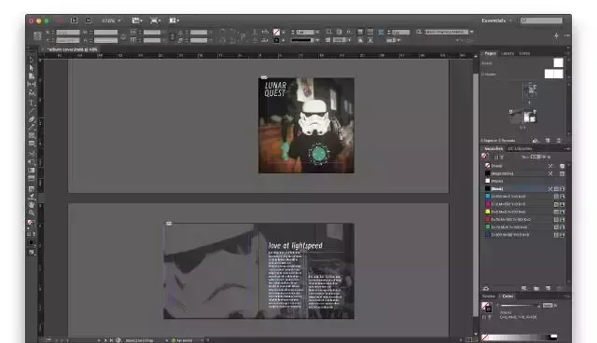Select the [Black] swatch
The height and width of the screenshot is (343, 597).
[x=524, y=188]
